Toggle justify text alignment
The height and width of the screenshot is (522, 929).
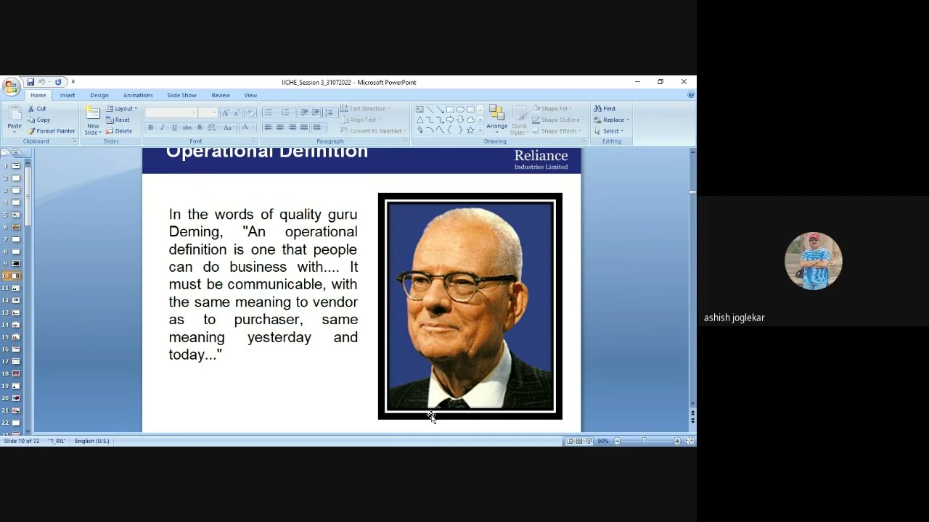coord(304,128)
